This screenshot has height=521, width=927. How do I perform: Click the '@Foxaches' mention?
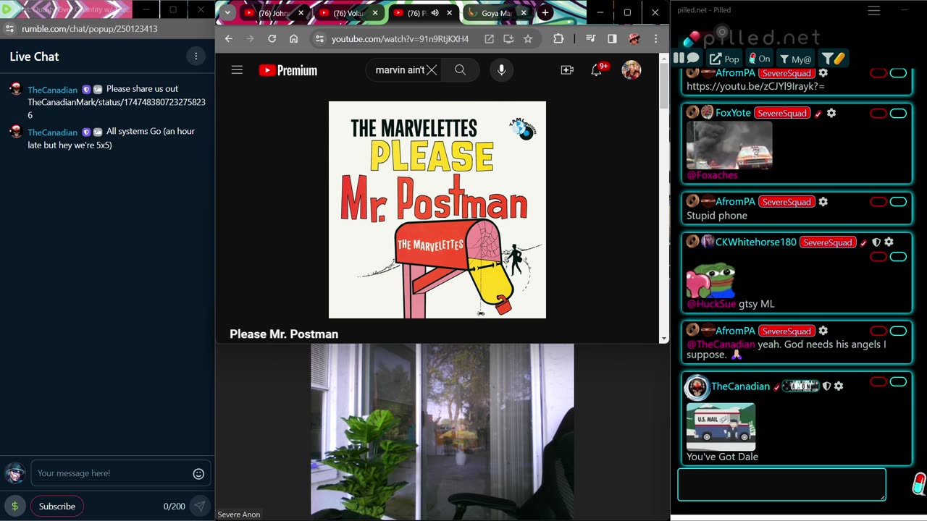click(712, 175)
